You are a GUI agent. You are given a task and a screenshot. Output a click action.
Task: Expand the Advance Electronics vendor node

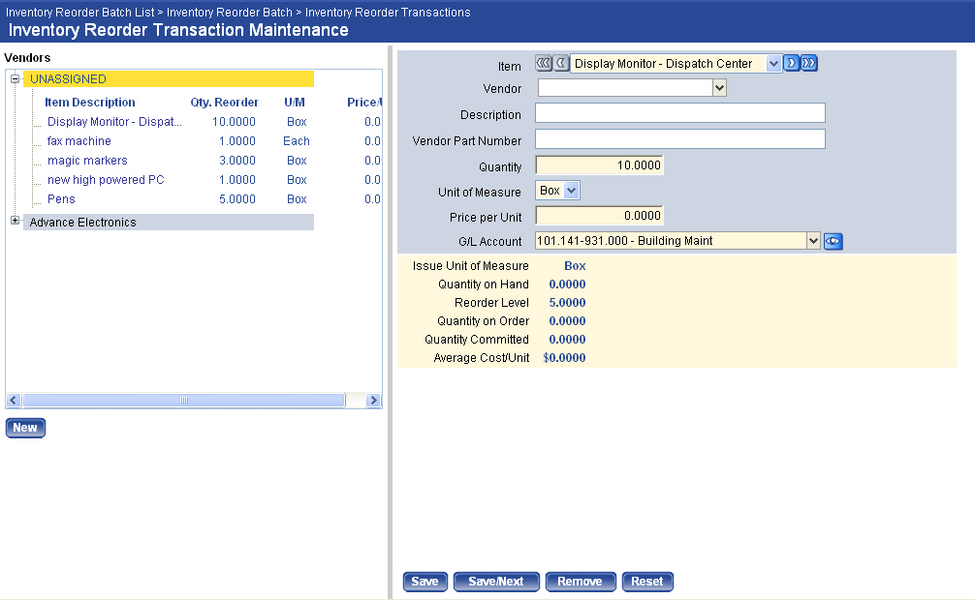(x=15, y=222)
